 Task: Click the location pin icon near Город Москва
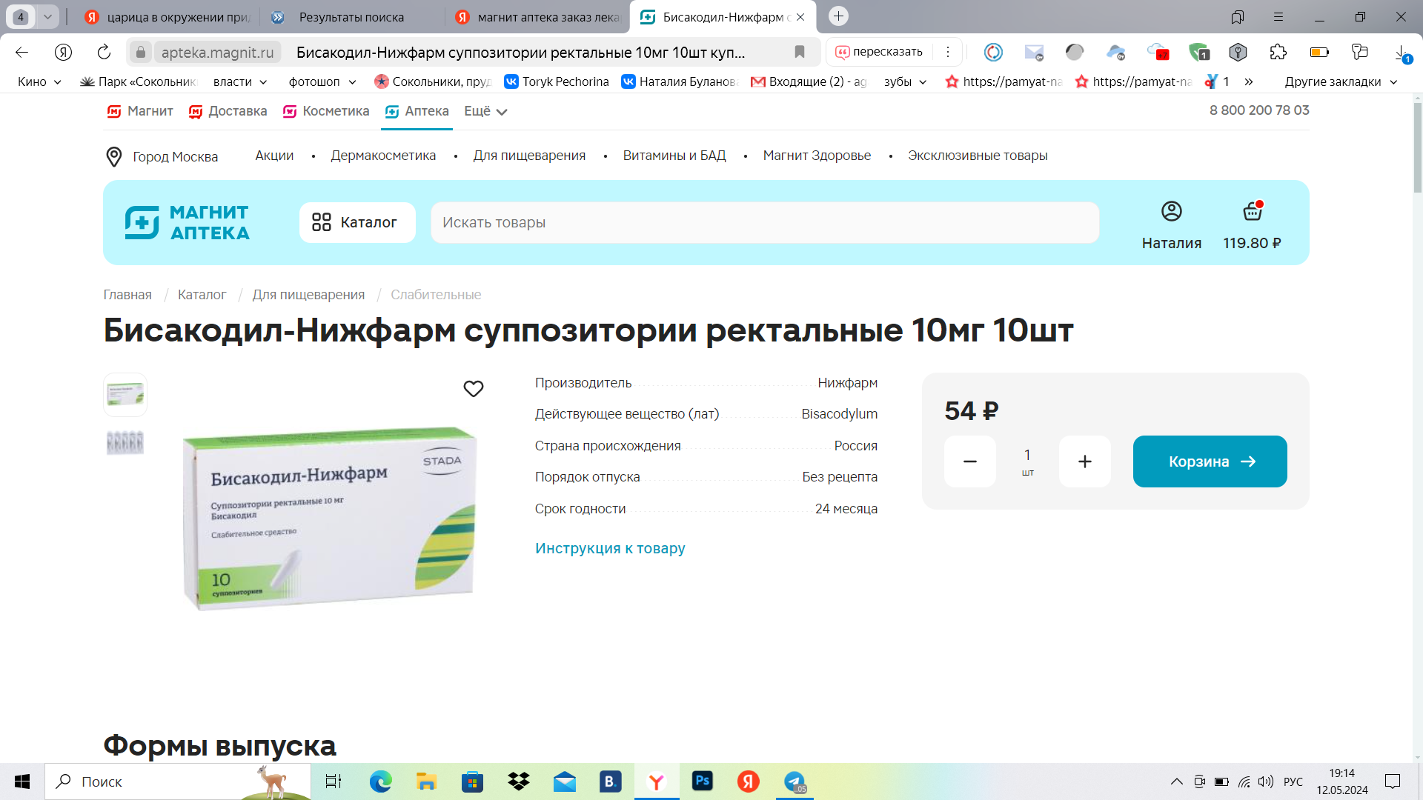(114, 156)
